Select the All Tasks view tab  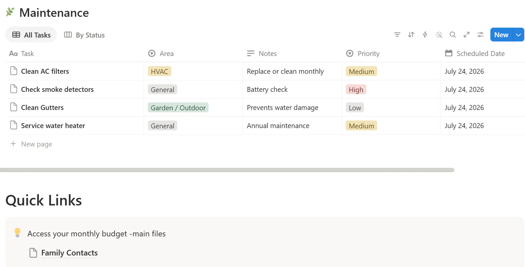(31, 35)
